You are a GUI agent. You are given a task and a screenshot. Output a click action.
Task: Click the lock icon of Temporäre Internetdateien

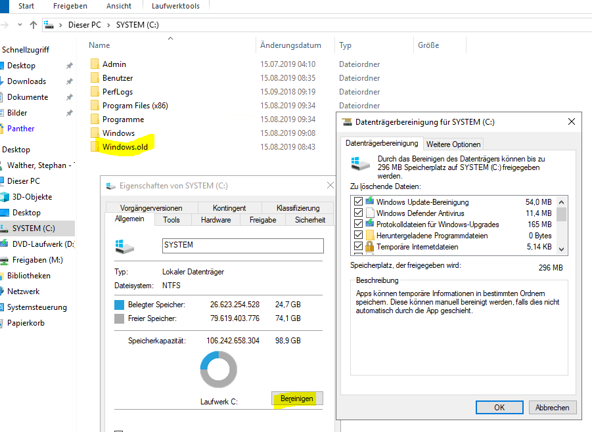click(x=370, y=247)
